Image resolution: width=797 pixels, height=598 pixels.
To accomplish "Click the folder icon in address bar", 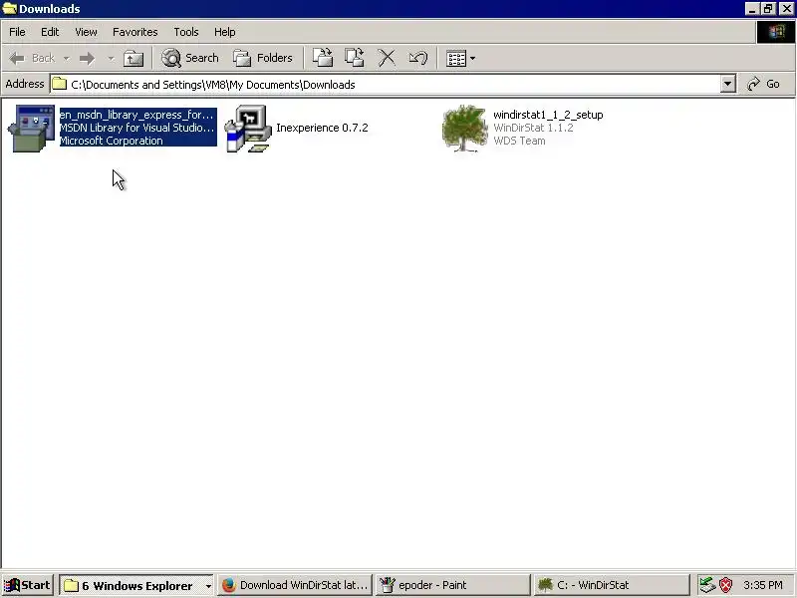I will click(60, 84).
